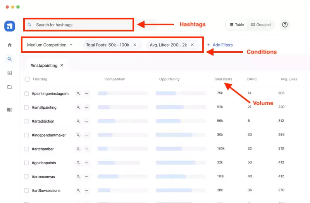Check the #independantmaker row checkbox

[26, 135]
